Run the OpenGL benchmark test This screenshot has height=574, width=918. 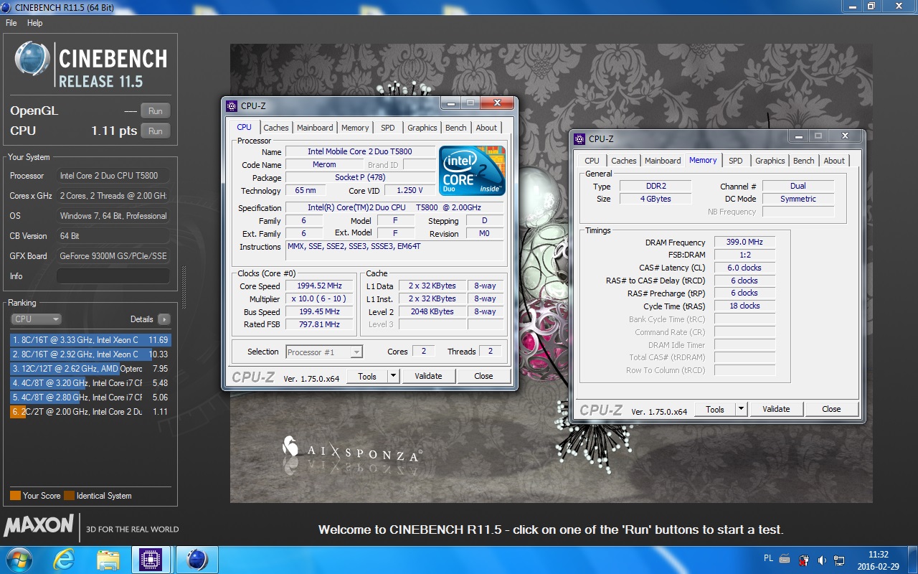156,110
